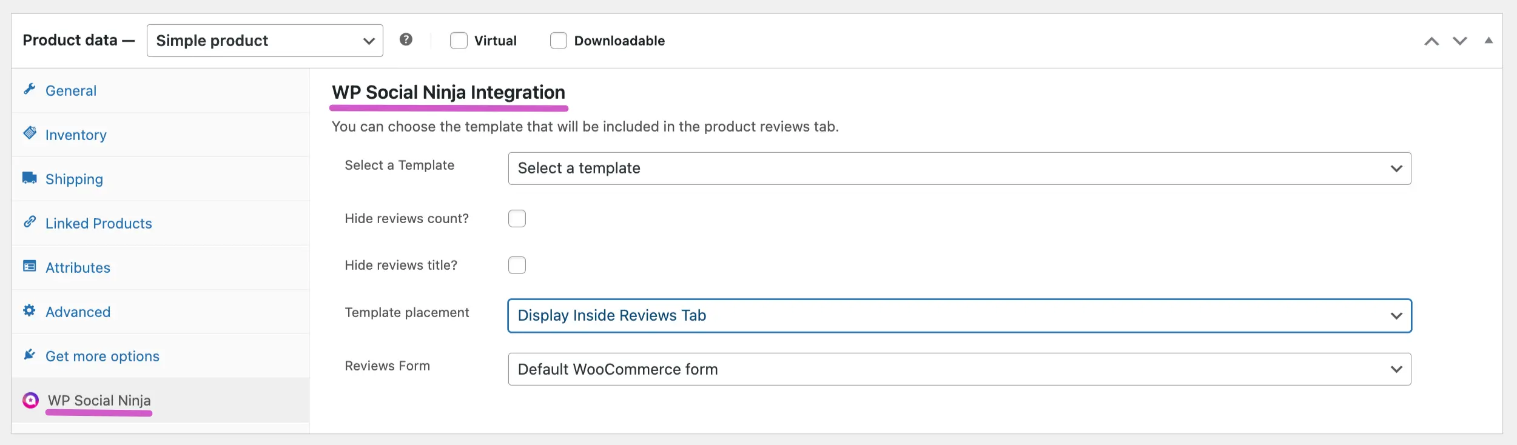
Task: Collapse the Product data panel triangle
Action: (1488, 41)
